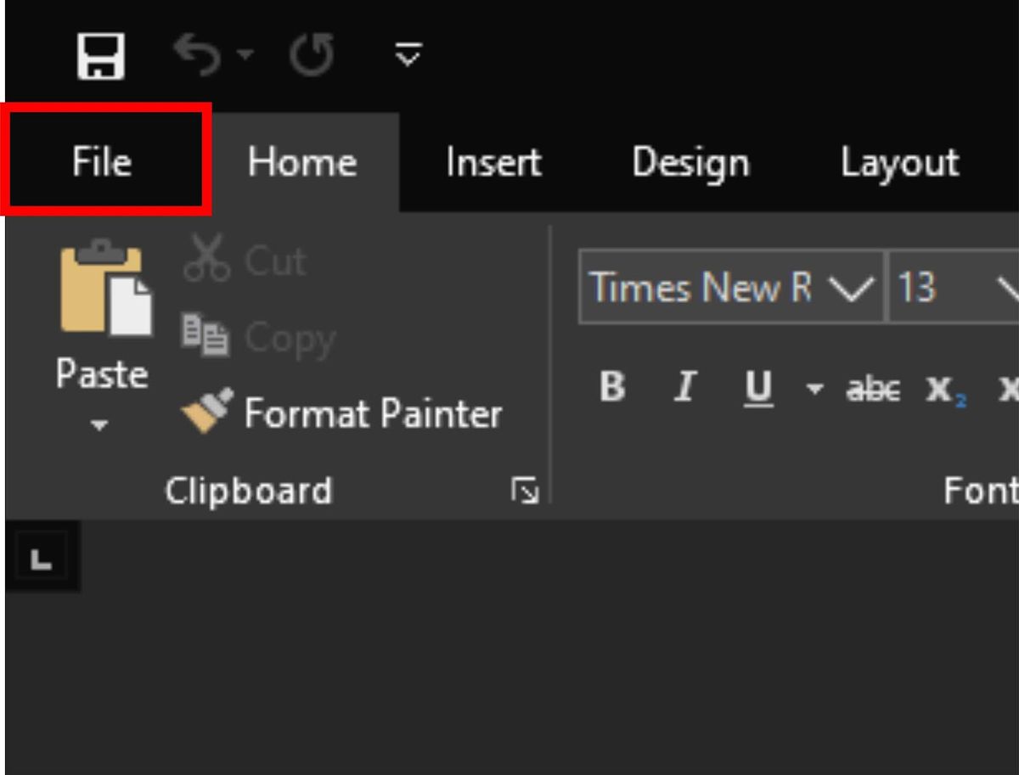The width and height of the screenshot is (1019, 775).
Task: Toggle strikethrough abc formatting
Action: [x=873, y=390]
